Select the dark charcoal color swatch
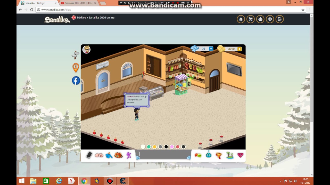This screenshot has height=185, width=330. coord(183,147)
